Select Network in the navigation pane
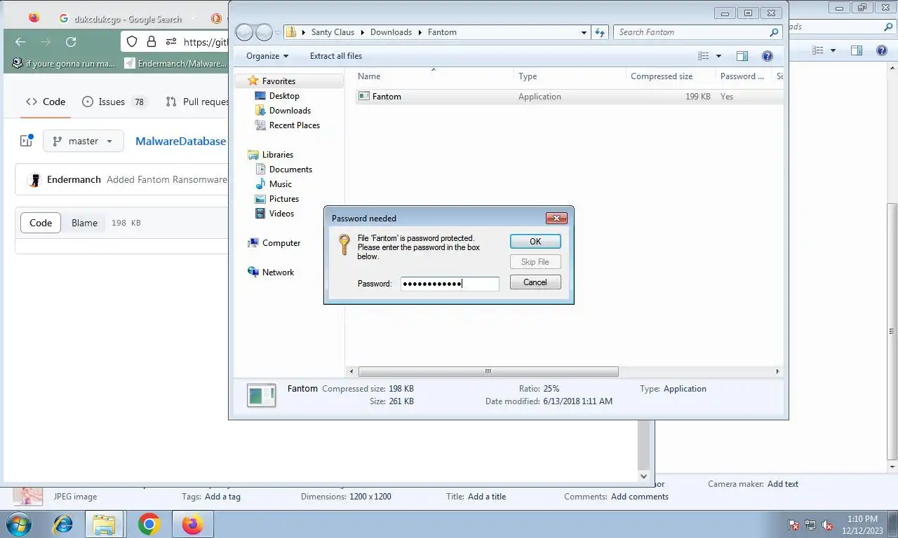The image size is (898, 538). coord(278,273)
